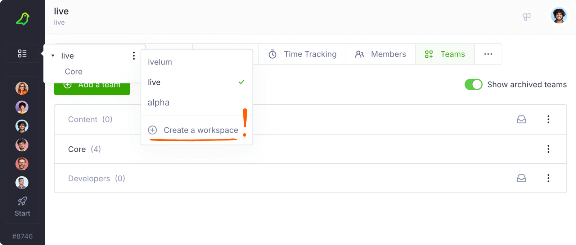Image resolution: width=576 pixels, height=245 pixels.
Task: Open the more tabs ellipsis menu
Action: [x=488, y=54]
